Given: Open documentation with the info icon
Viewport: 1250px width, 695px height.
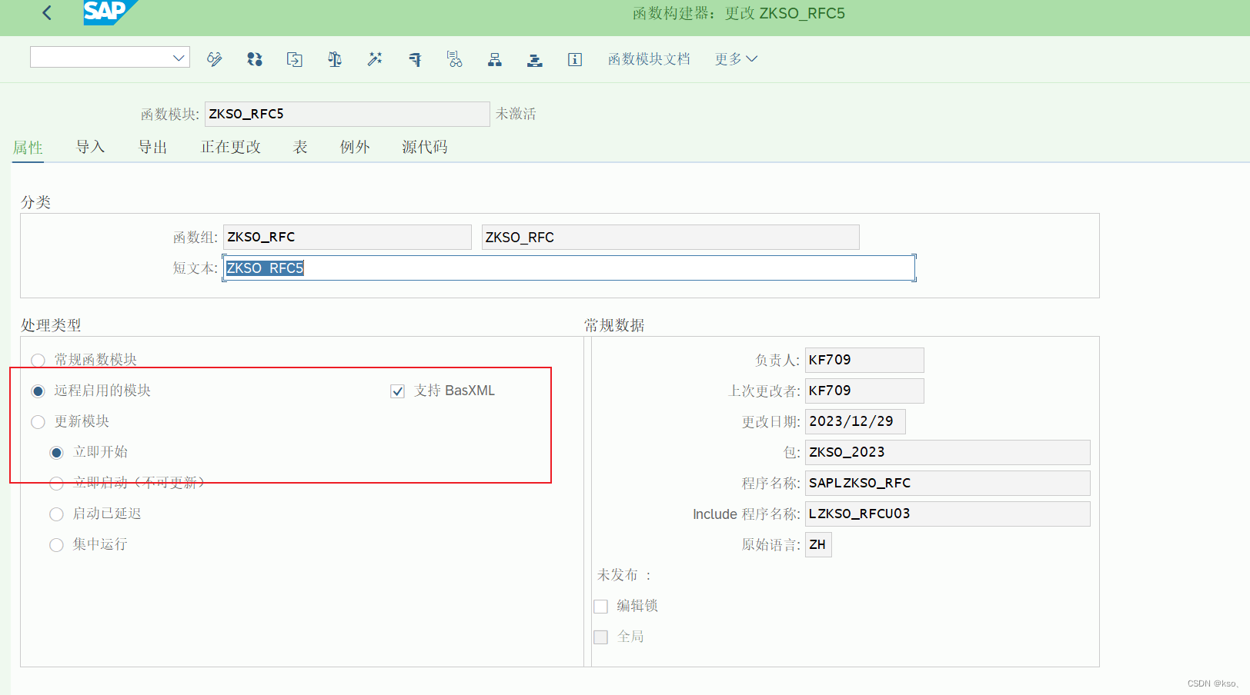Looking at the screenshot, I should pyautogui.click(x=574, y=59).
